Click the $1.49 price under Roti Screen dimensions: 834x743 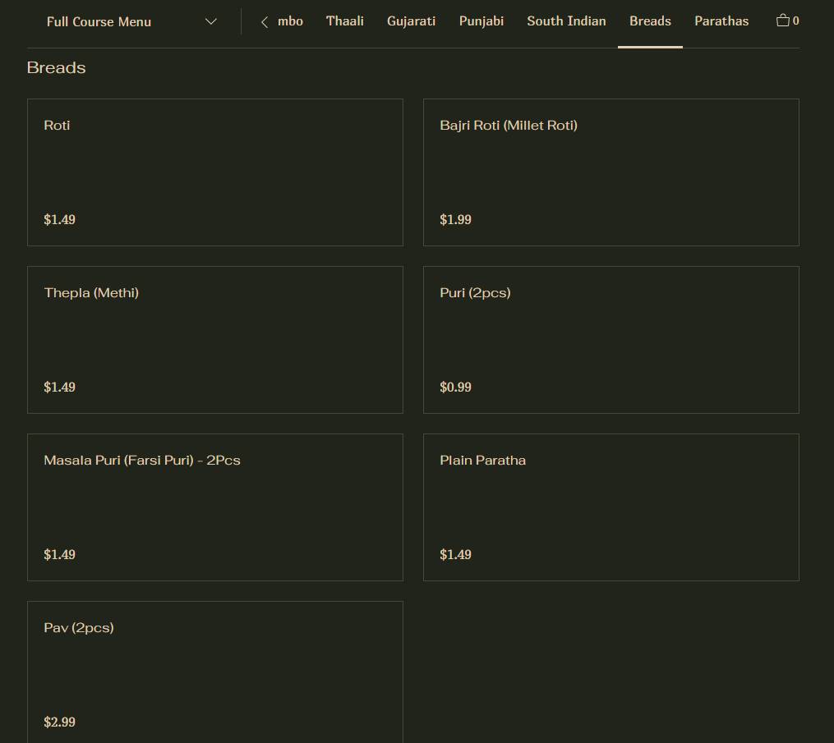[59, 219]
